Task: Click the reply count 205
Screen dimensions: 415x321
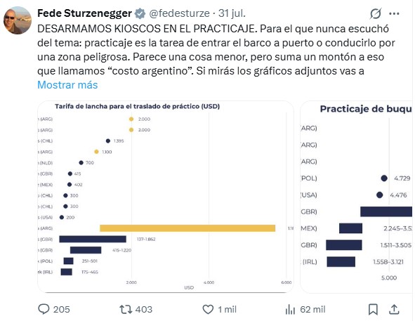Action: click(x=61, y=309)
